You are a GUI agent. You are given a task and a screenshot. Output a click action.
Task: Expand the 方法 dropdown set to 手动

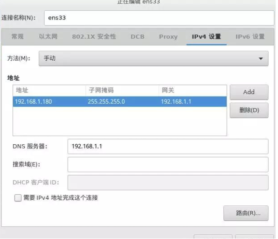click(x=153, y=58)
